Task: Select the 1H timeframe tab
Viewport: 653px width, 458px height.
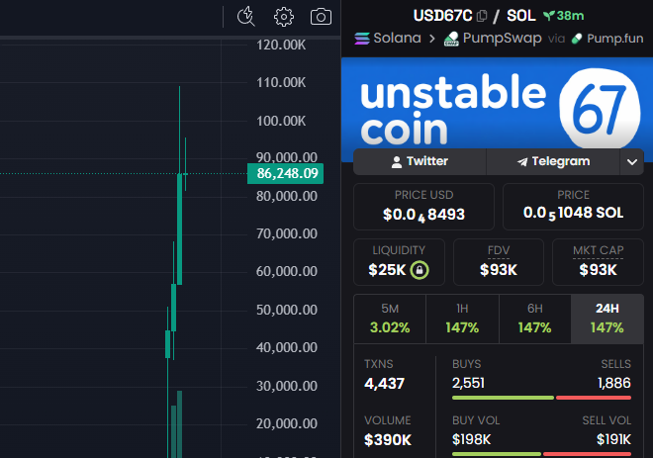Action: 462,319
